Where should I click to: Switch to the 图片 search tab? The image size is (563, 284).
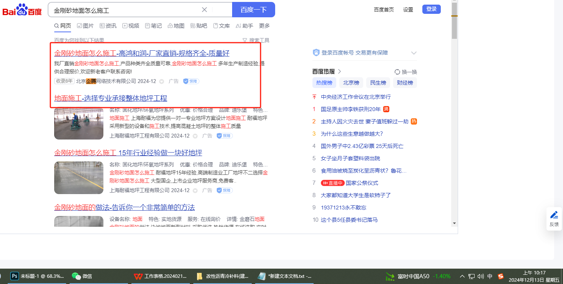[85, 26]
